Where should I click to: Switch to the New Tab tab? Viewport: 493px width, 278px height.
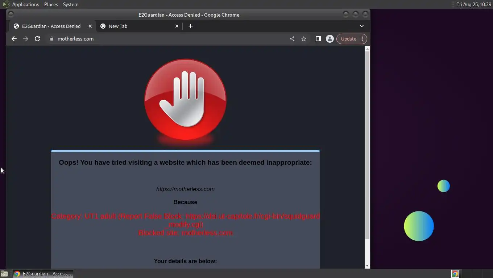(x=140, y=26)
